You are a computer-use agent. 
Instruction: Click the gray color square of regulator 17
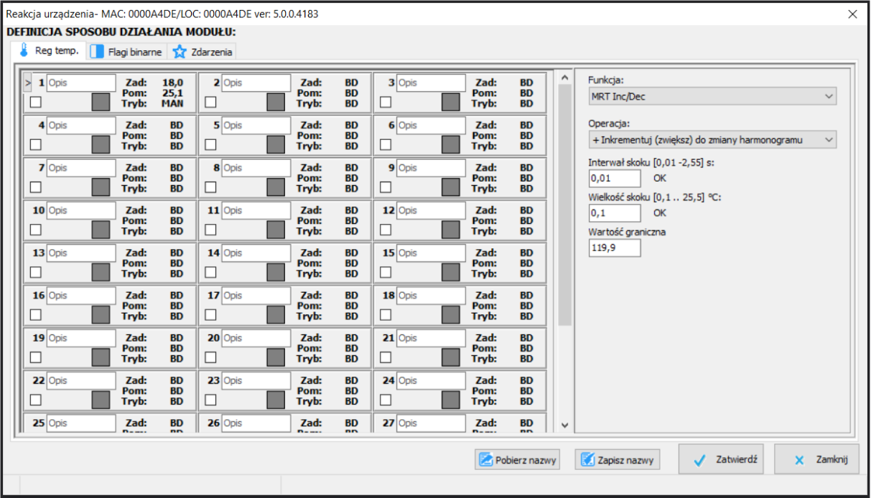point(276,314)
